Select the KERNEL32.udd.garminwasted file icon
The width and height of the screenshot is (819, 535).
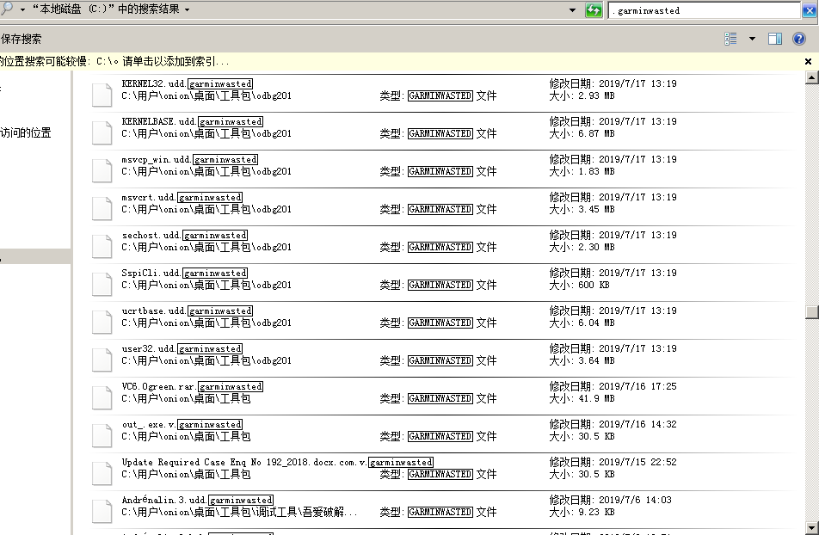pyautogui.click(x=102, y=95)
